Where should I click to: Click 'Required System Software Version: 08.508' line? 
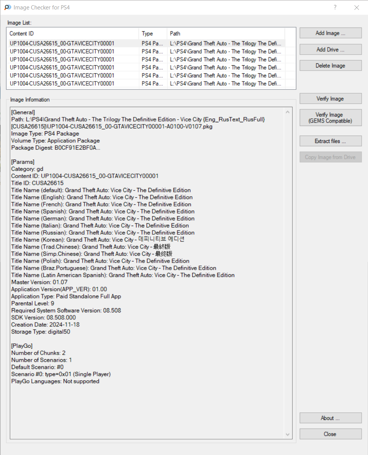pyautogui.click(x=66, y=311)
